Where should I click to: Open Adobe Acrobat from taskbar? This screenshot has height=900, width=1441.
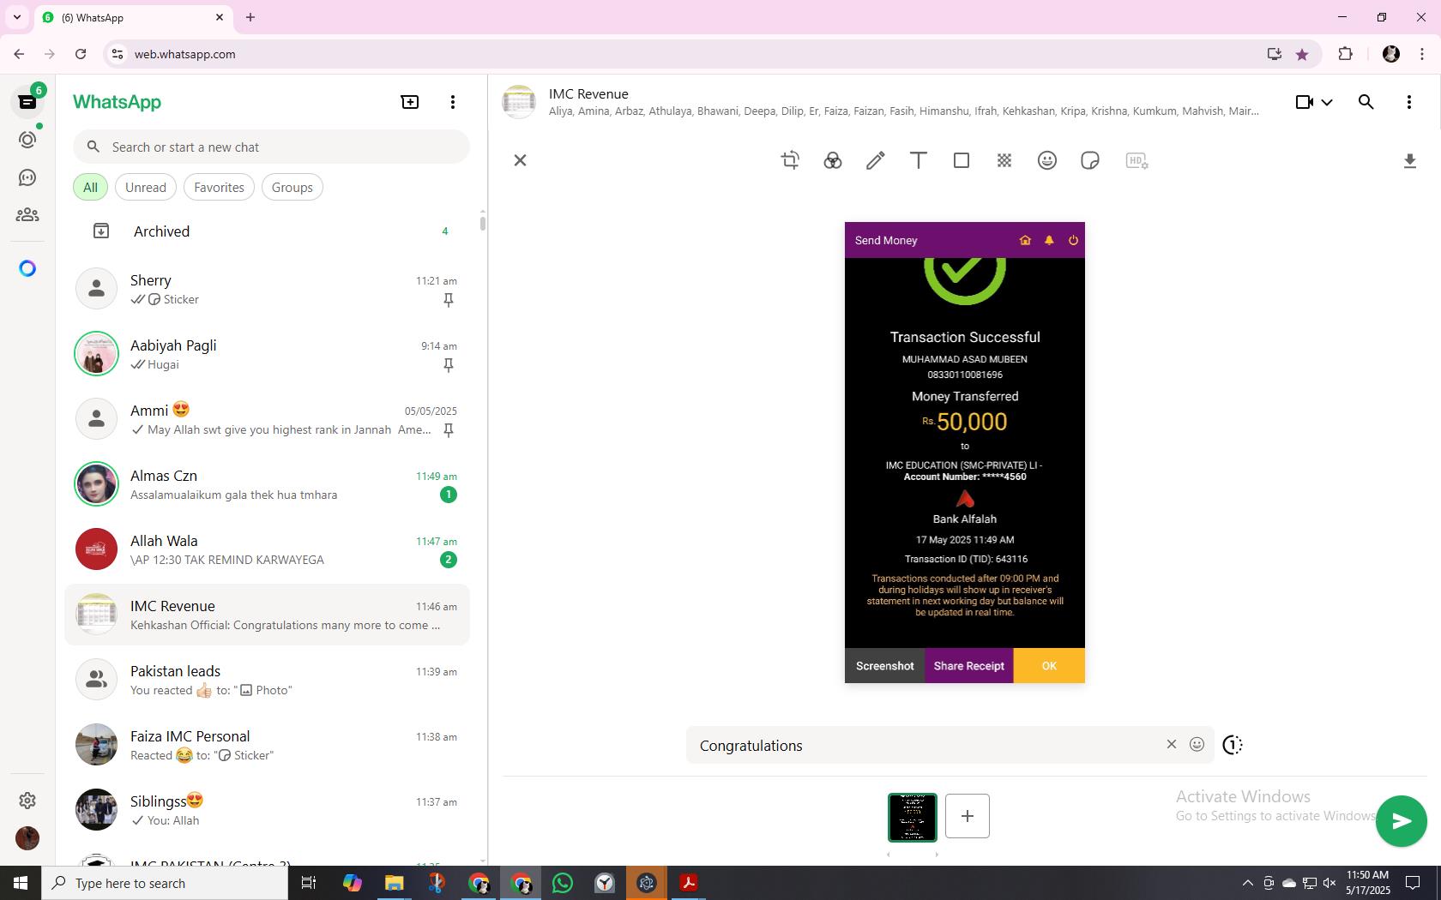click(x=689, y=883)
